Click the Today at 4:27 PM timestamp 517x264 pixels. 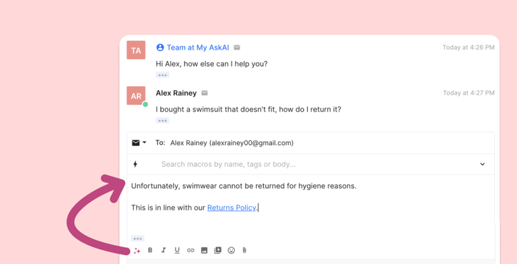469,93
